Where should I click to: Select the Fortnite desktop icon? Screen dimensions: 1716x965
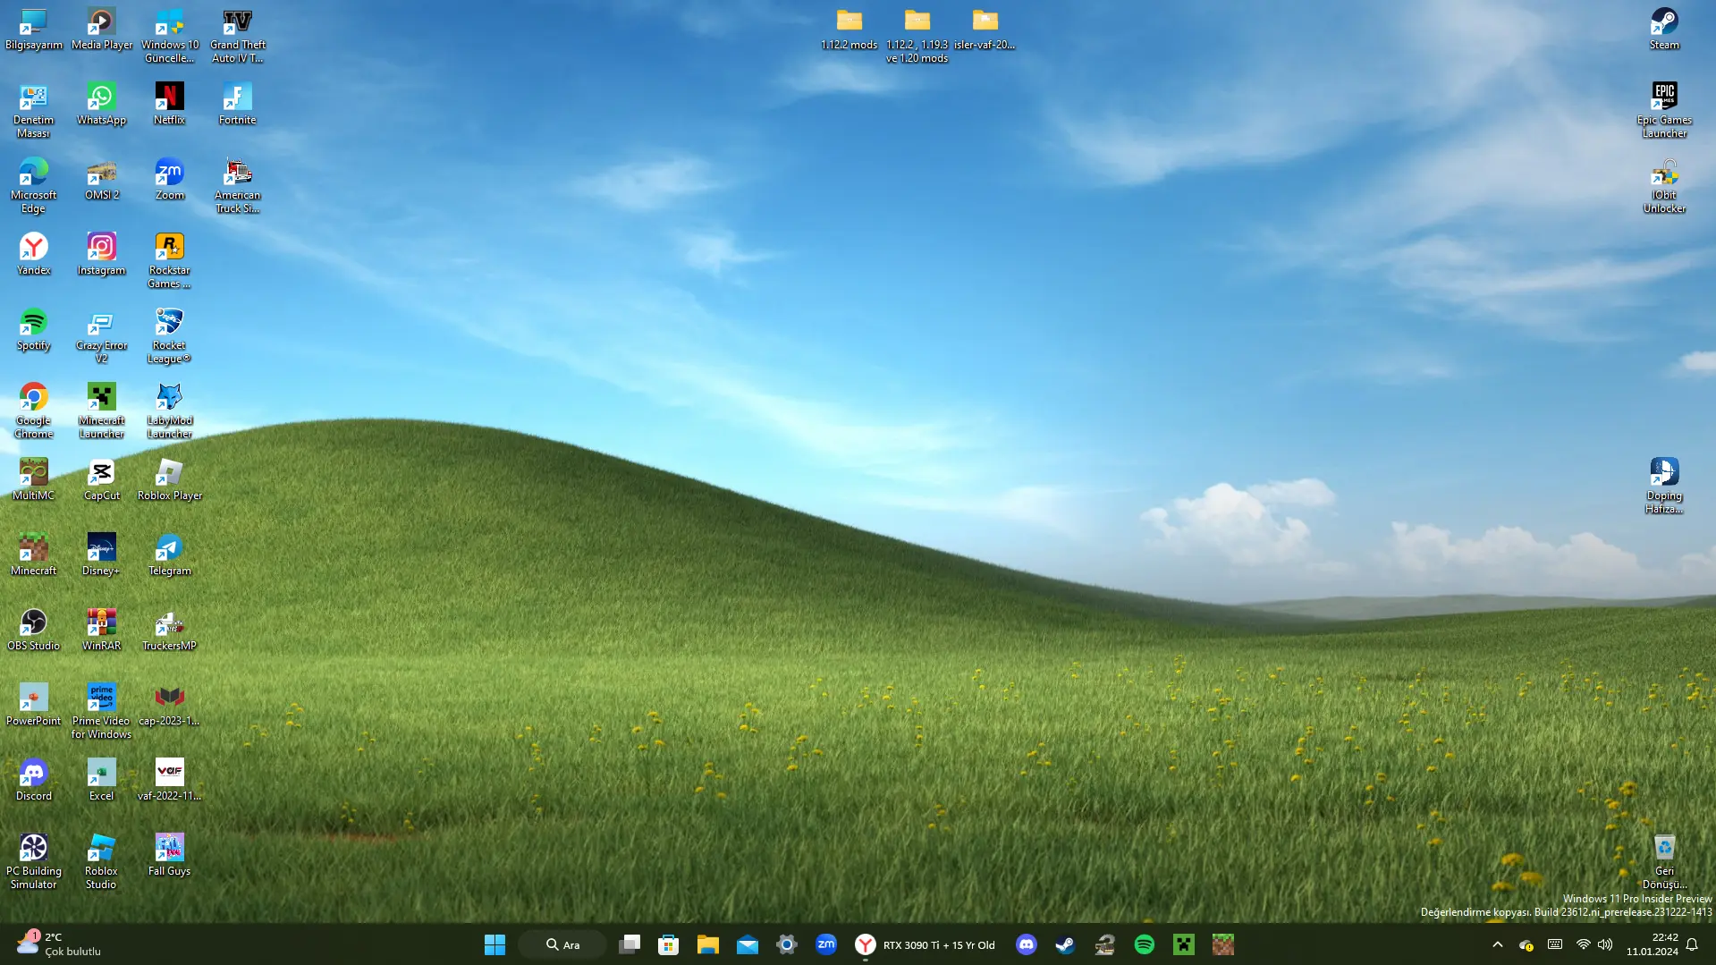click(x=238, y=105)
